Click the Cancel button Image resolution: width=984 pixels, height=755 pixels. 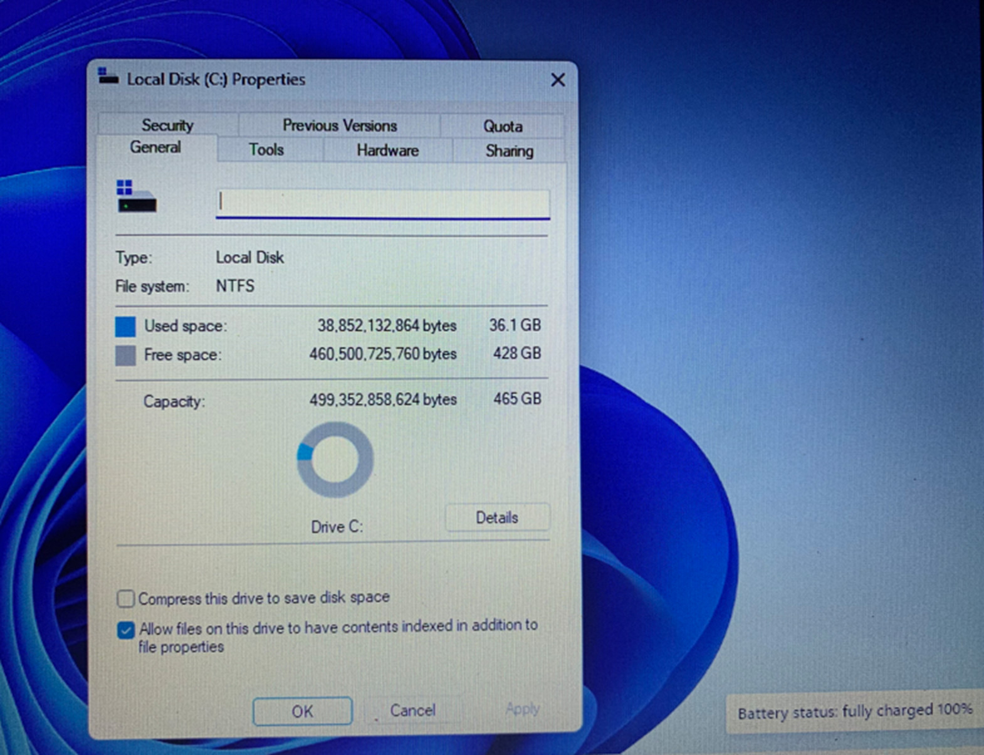pos(412,710)
